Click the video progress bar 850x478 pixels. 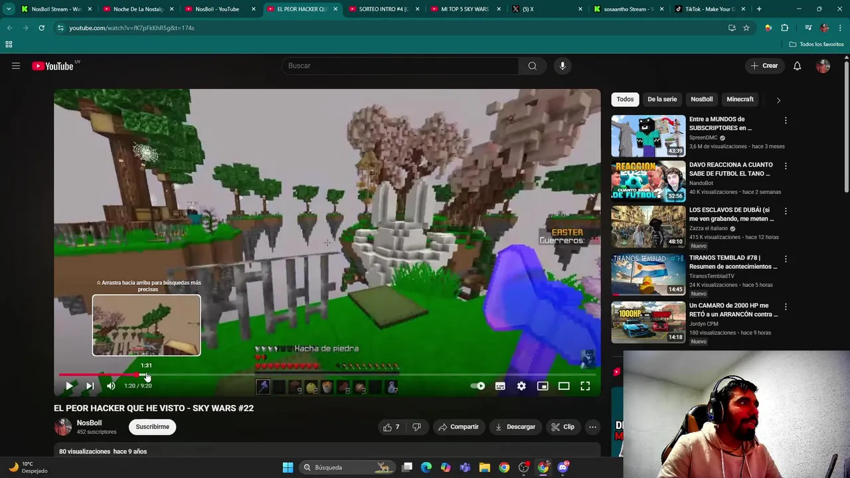pyautogui.click(x=327, y=374)
